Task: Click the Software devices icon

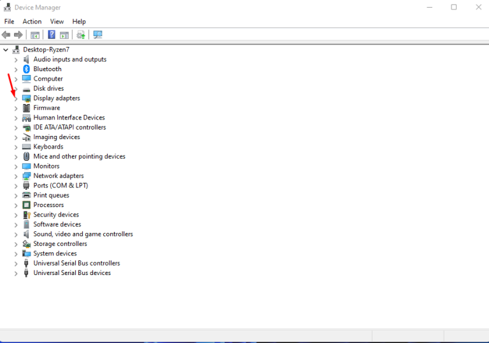Action: click(27, 224)
